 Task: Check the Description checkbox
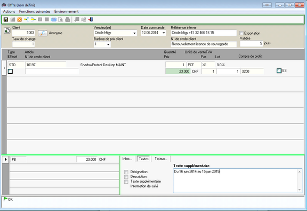pos(126,177)
